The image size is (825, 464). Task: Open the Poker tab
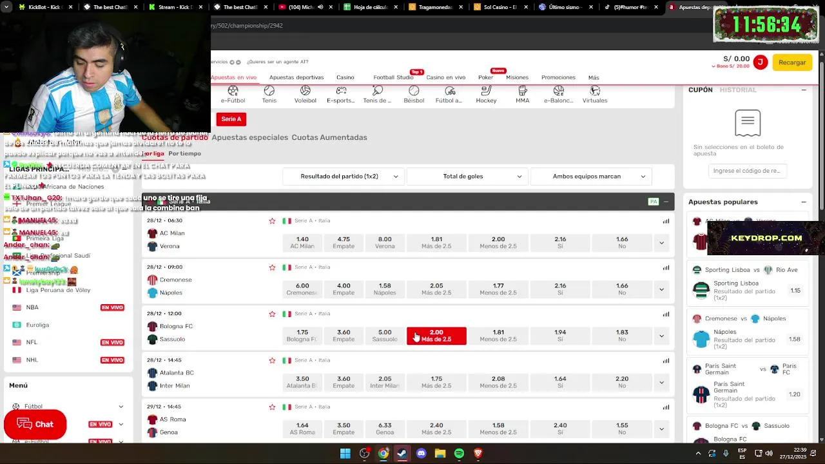485,77
